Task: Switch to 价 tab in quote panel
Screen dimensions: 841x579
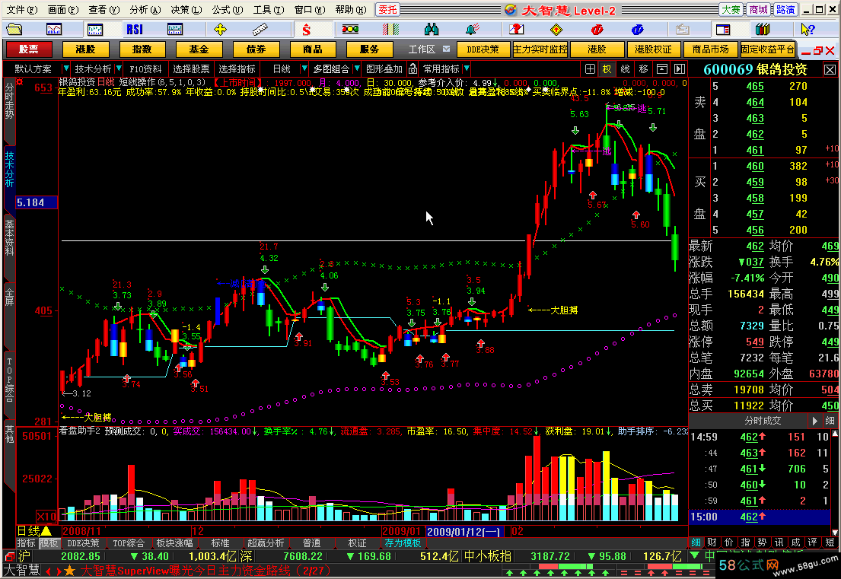Action: pyautogui.click(x=728, y=542)
